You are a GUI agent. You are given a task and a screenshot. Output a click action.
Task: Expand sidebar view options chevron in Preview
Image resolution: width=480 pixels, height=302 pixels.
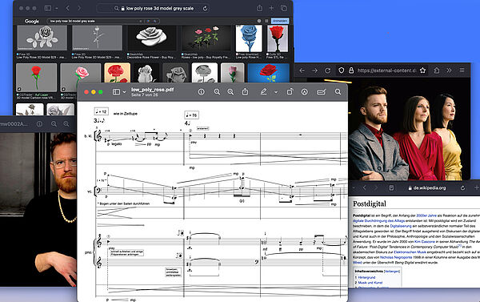(124, 92)
